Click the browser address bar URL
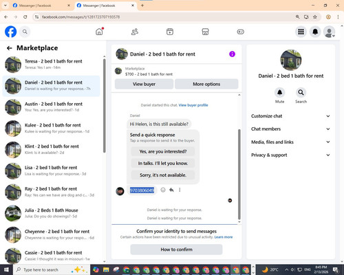Screen dimensions: 344x275 (80, 17)
